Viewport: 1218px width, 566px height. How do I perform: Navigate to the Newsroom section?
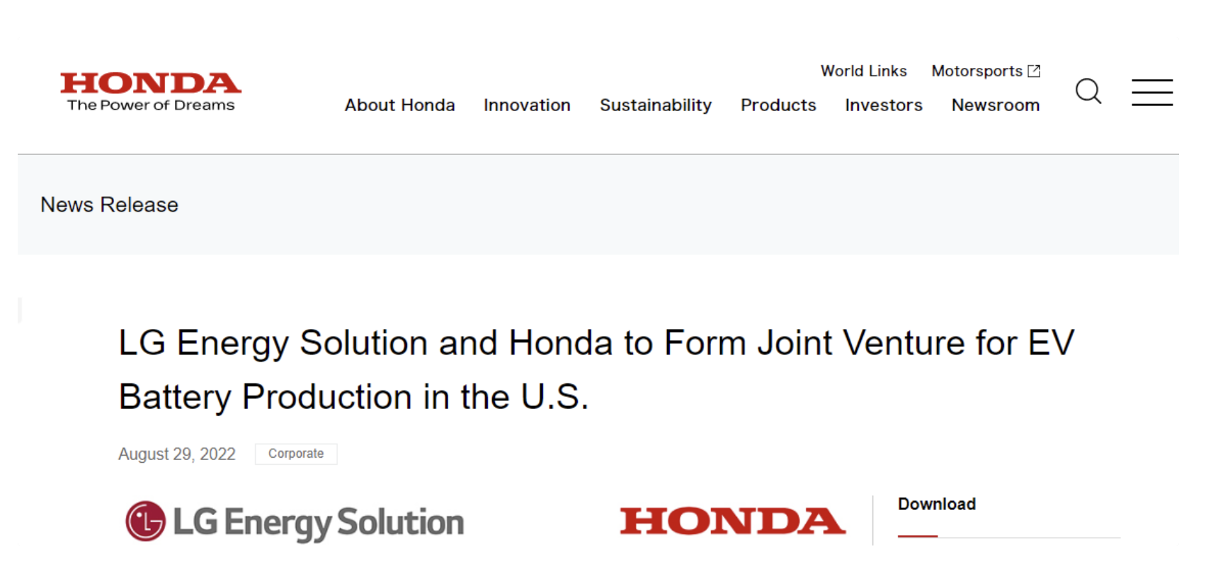click(x=995, y=105)
